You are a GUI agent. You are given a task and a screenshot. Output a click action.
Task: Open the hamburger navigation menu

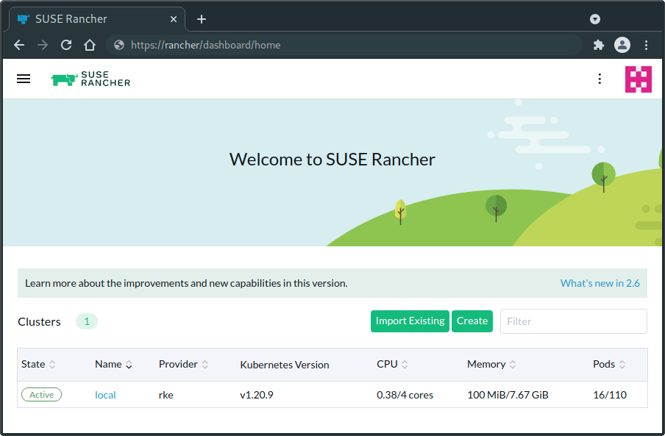pos(24,79)
